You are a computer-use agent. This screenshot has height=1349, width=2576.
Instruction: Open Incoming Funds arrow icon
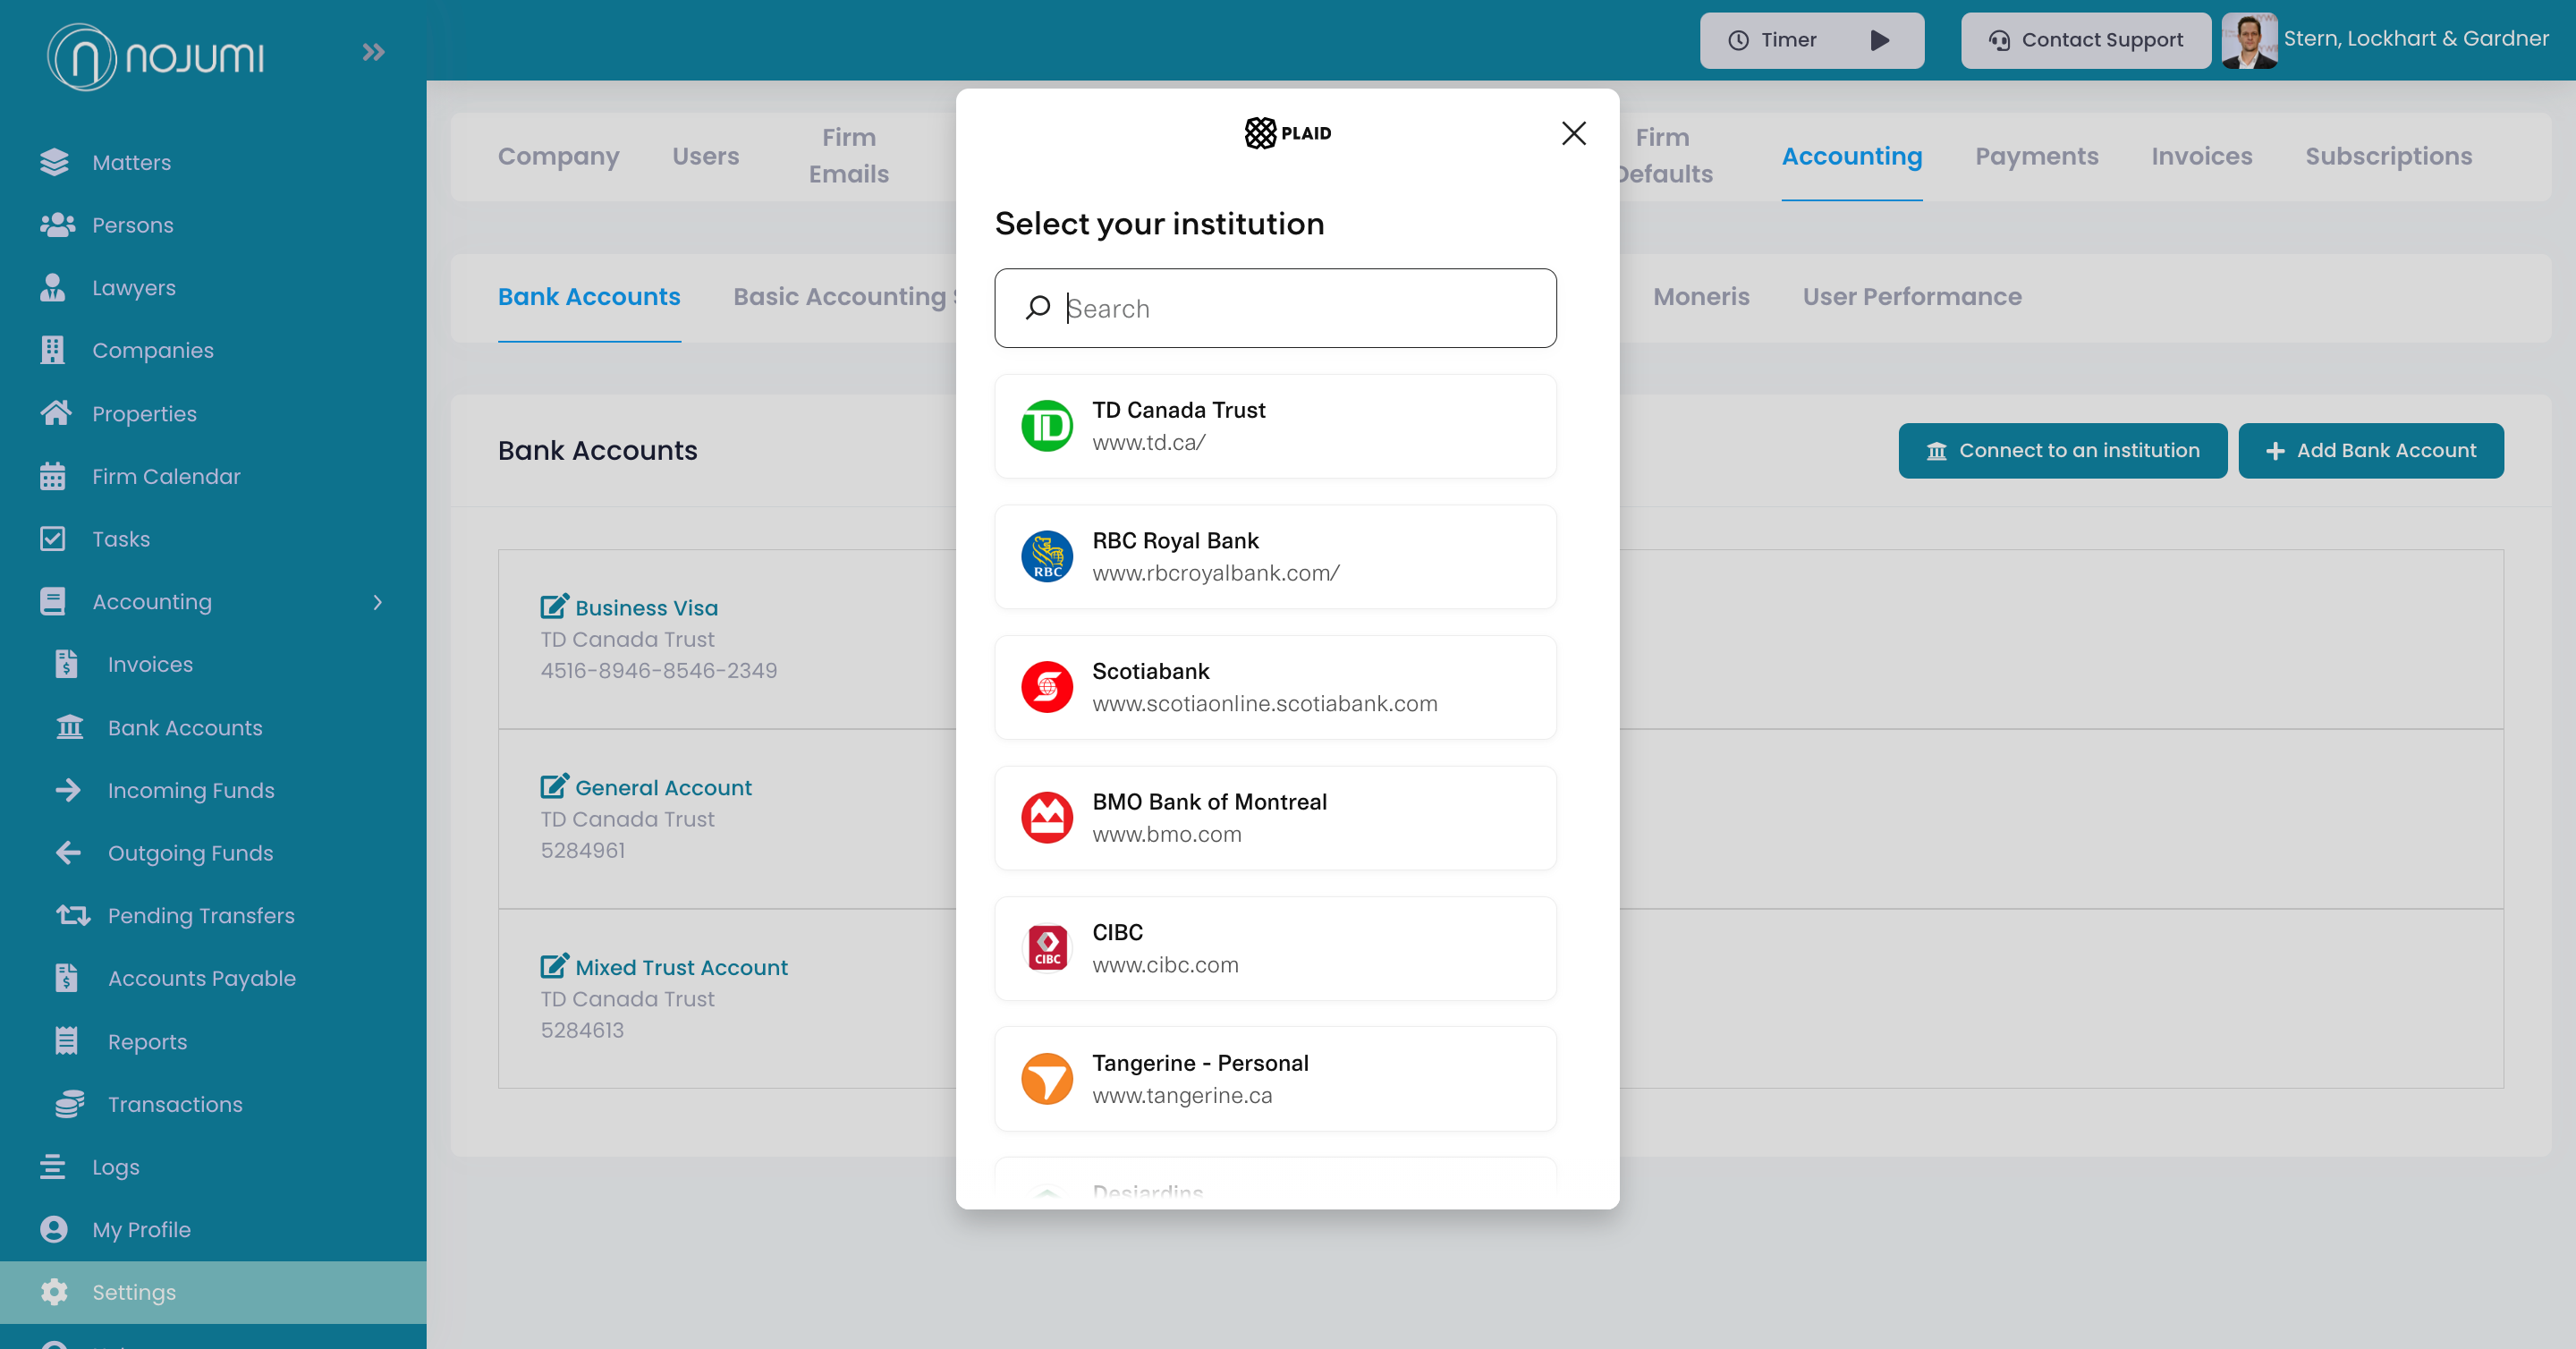click(x=68, y=790)
